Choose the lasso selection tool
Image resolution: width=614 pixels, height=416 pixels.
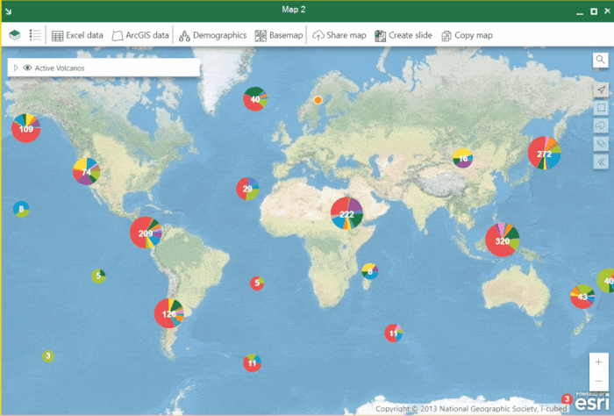(x=601, y=126)
